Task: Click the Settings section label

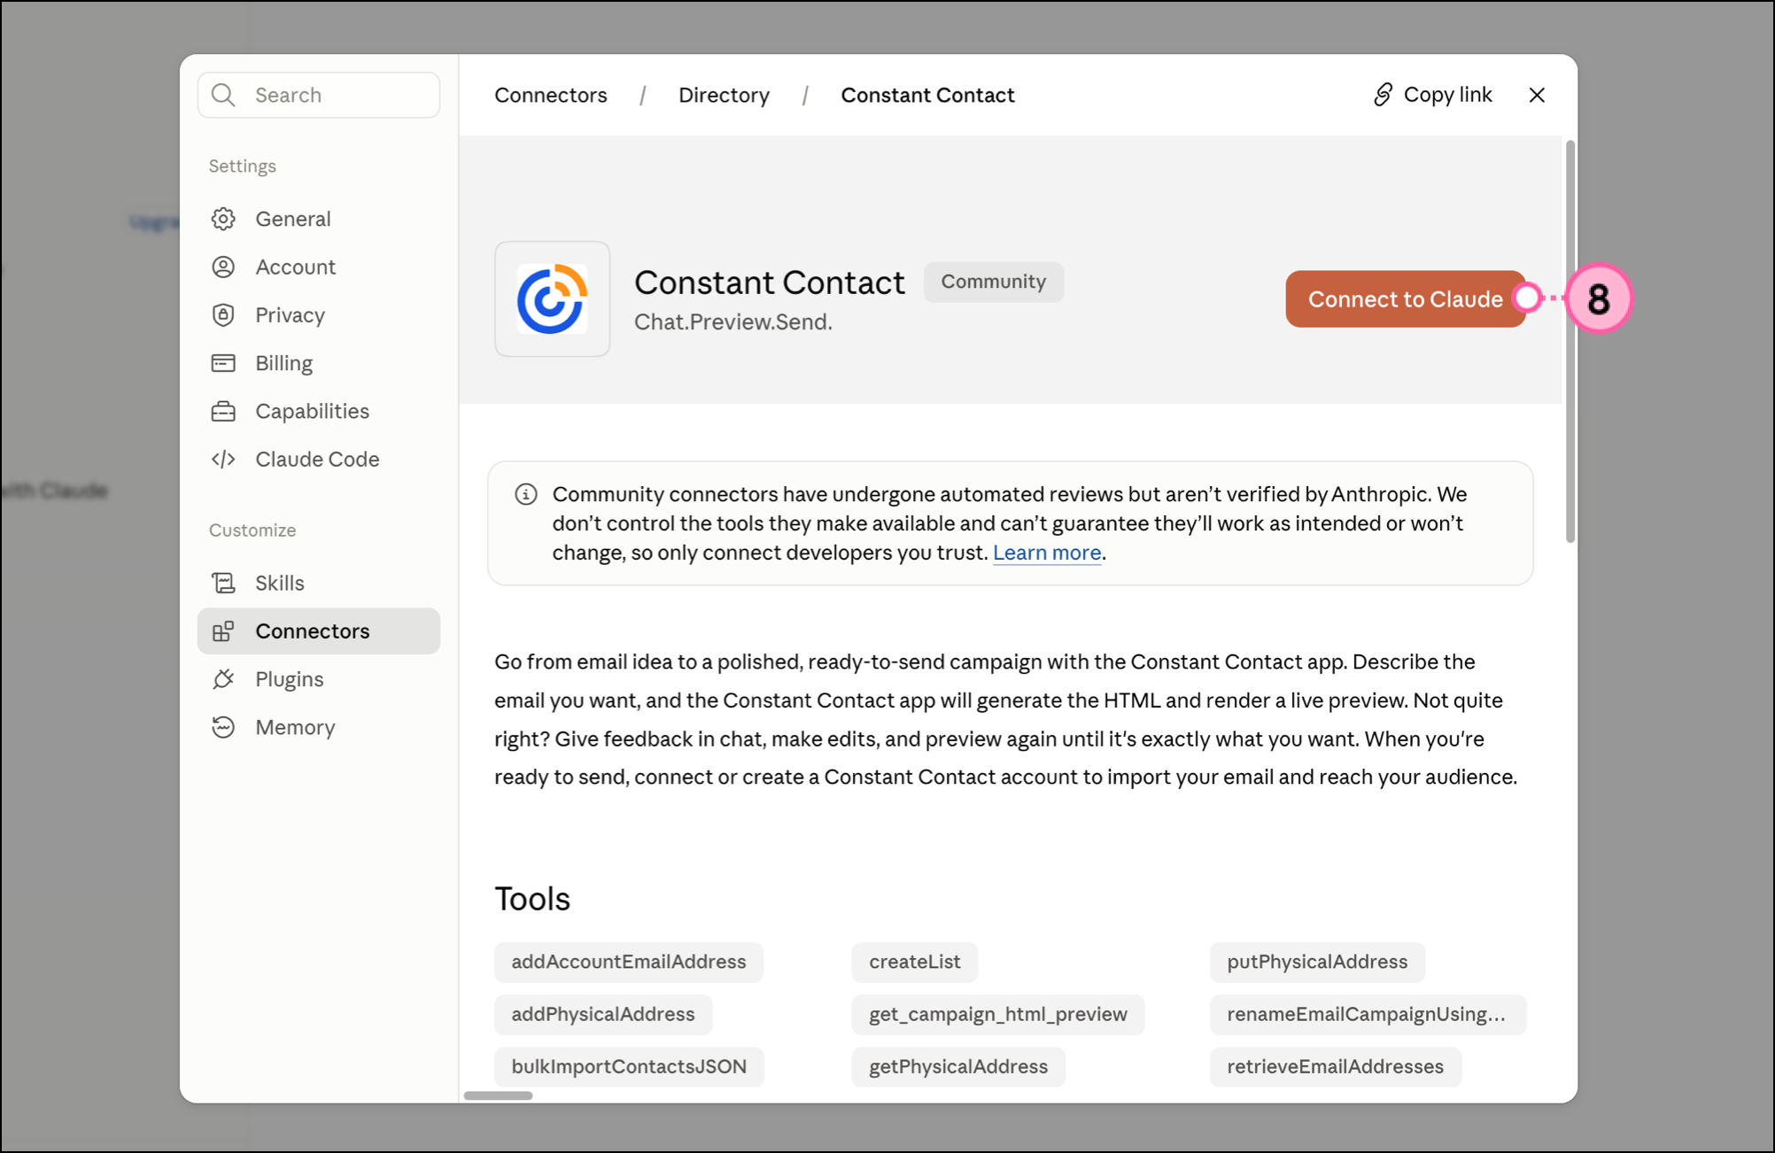Action: point(243,166)
